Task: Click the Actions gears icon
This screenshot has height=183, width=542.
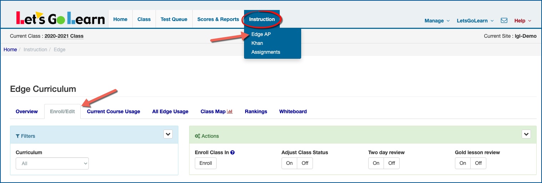Action: 197,136
